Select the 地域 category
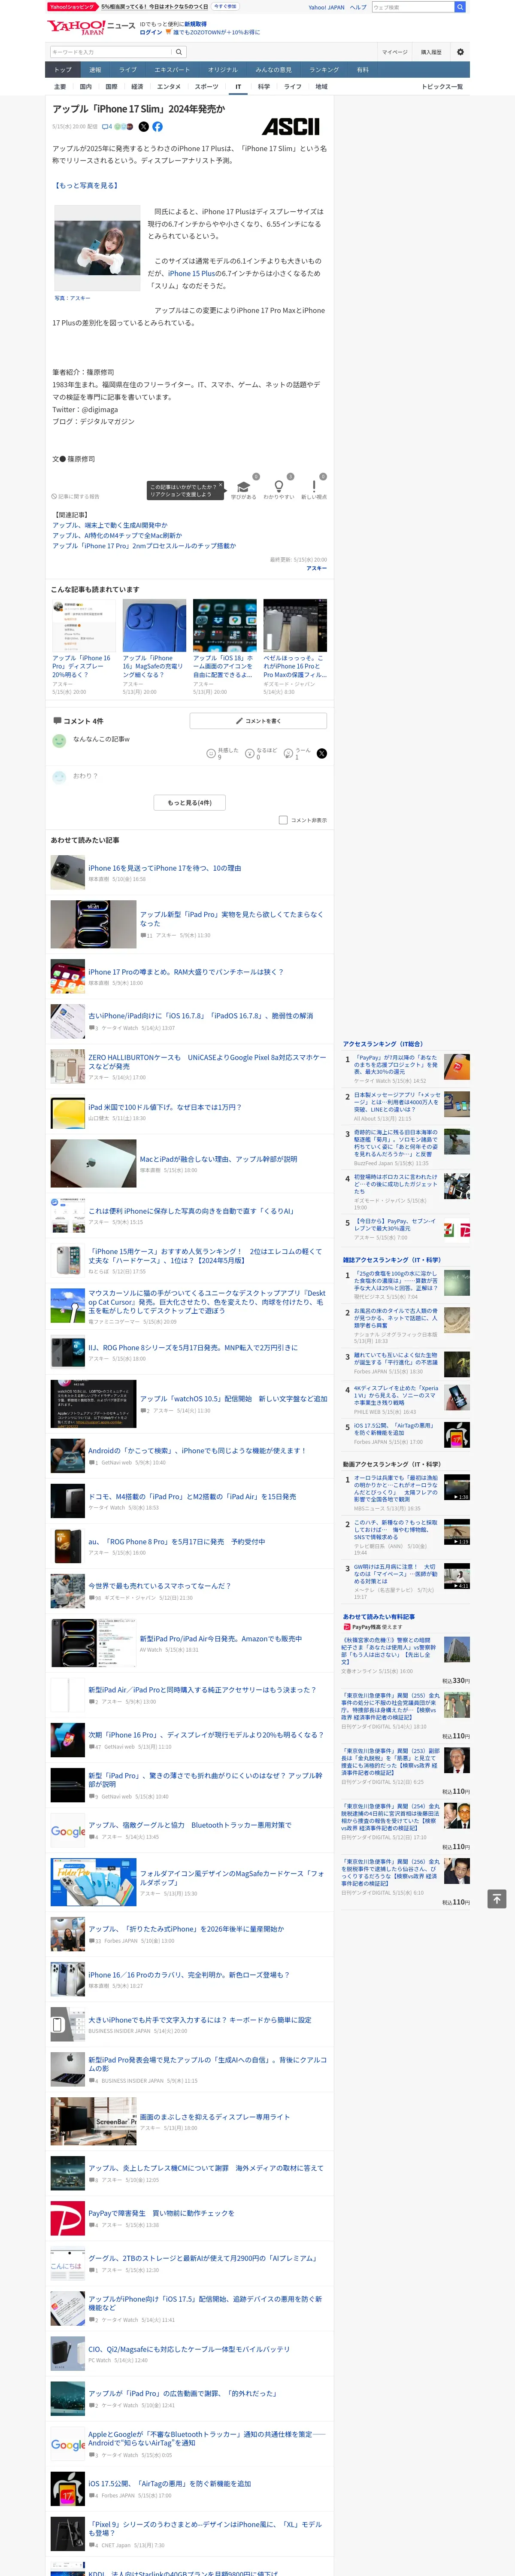 click(x=321, y=87)
